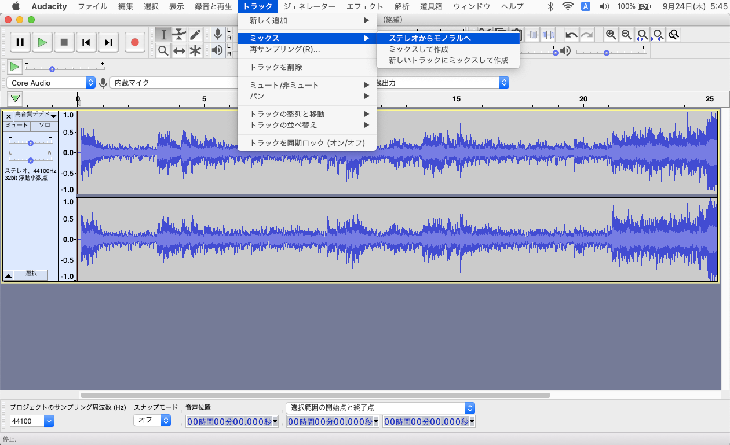
Task: Skip to start of project
Action: coord(86,42)
